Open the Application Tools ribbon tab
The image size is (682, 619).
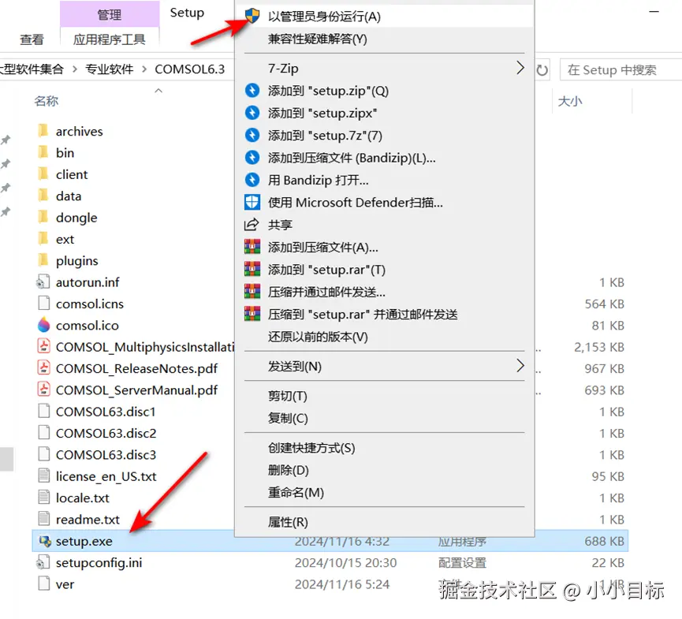[x=109, y=39]
